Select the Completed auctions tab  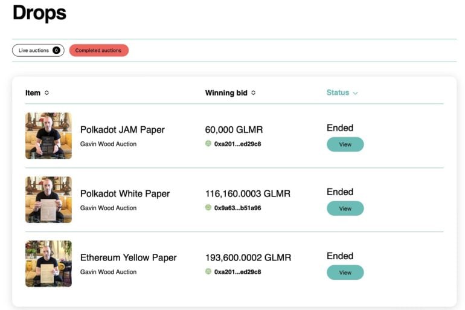click(99, 50)
